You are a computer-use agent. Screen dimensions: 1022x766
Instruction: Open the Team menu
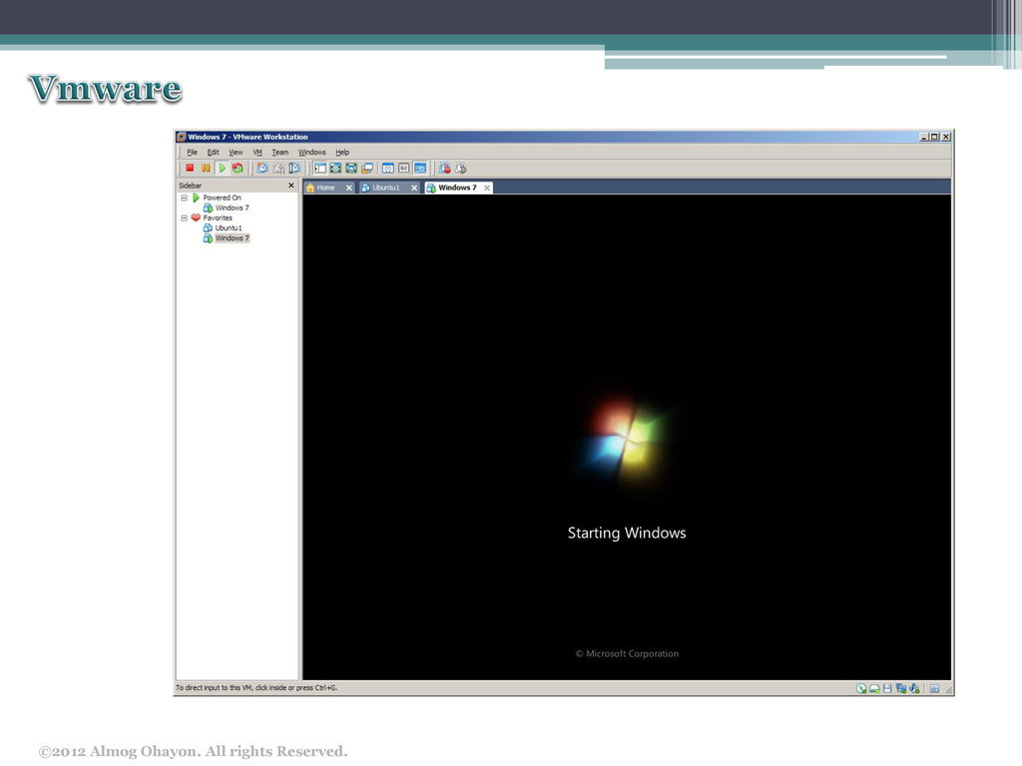pyautogui.click(x=280, y=153)
